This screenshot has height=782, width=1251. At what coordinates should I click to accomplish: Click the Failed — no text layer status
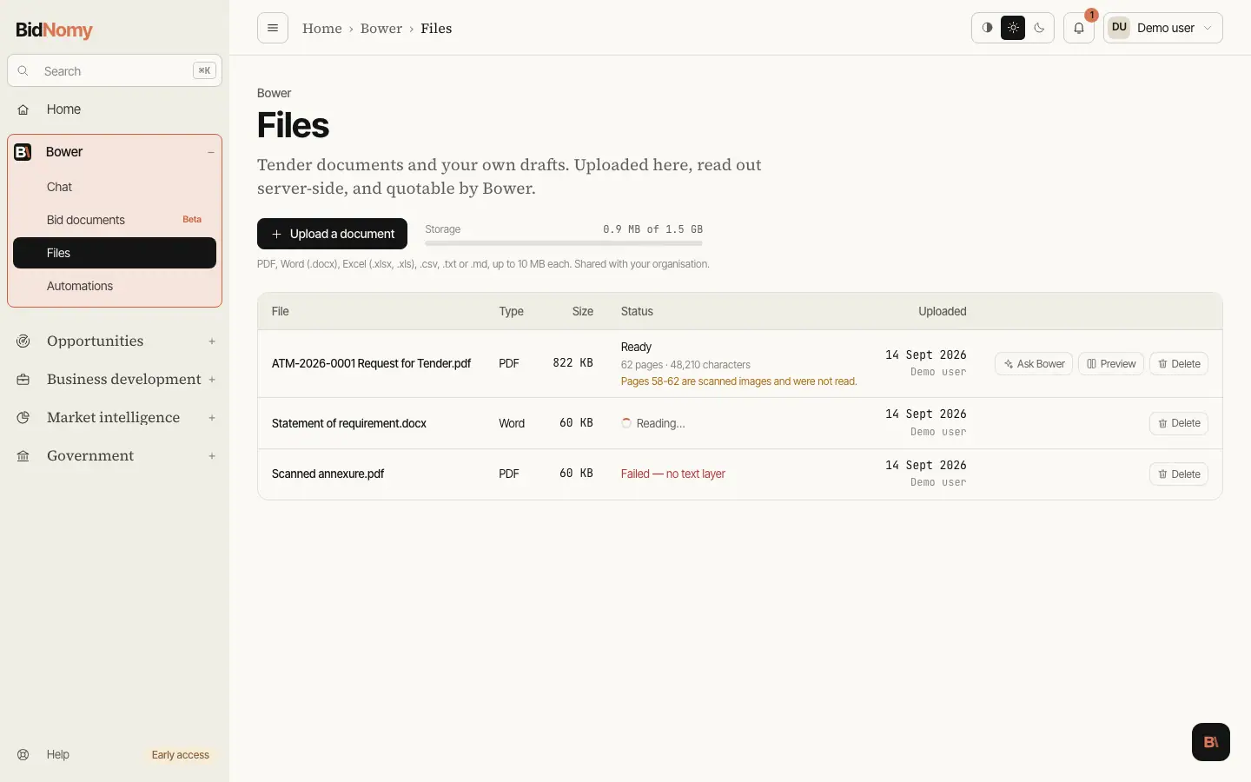point(673,474)
